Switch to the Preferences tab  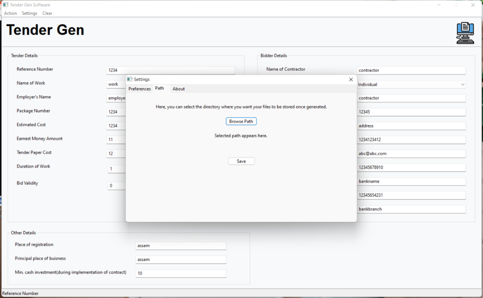[x=140, y=89]
